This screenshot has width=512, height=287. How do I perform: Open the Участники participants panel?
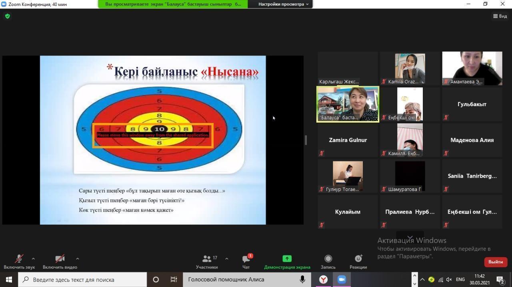click(207, 261)
